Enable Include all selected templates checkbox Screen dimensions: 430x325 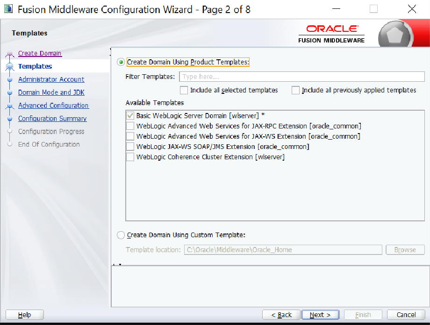(x=184, y=90)
